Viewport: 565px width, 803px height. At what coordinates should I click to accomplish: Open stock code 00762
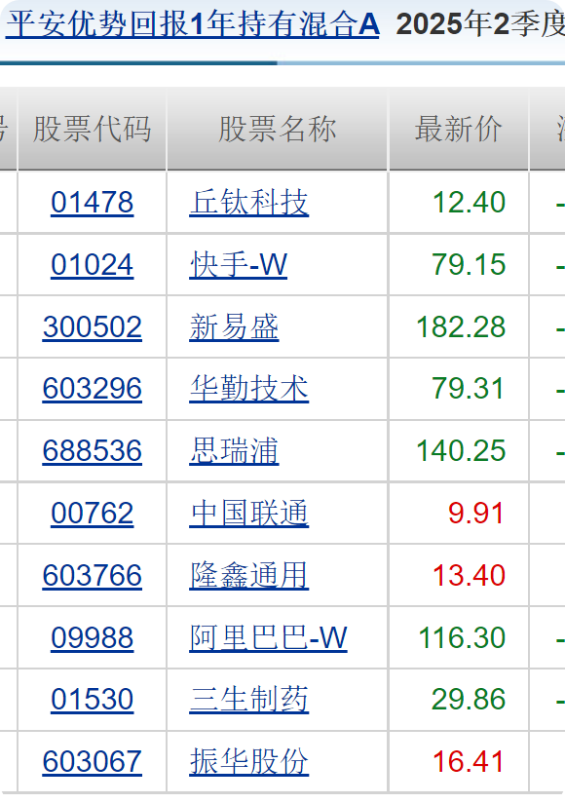[x=93, y=513]
